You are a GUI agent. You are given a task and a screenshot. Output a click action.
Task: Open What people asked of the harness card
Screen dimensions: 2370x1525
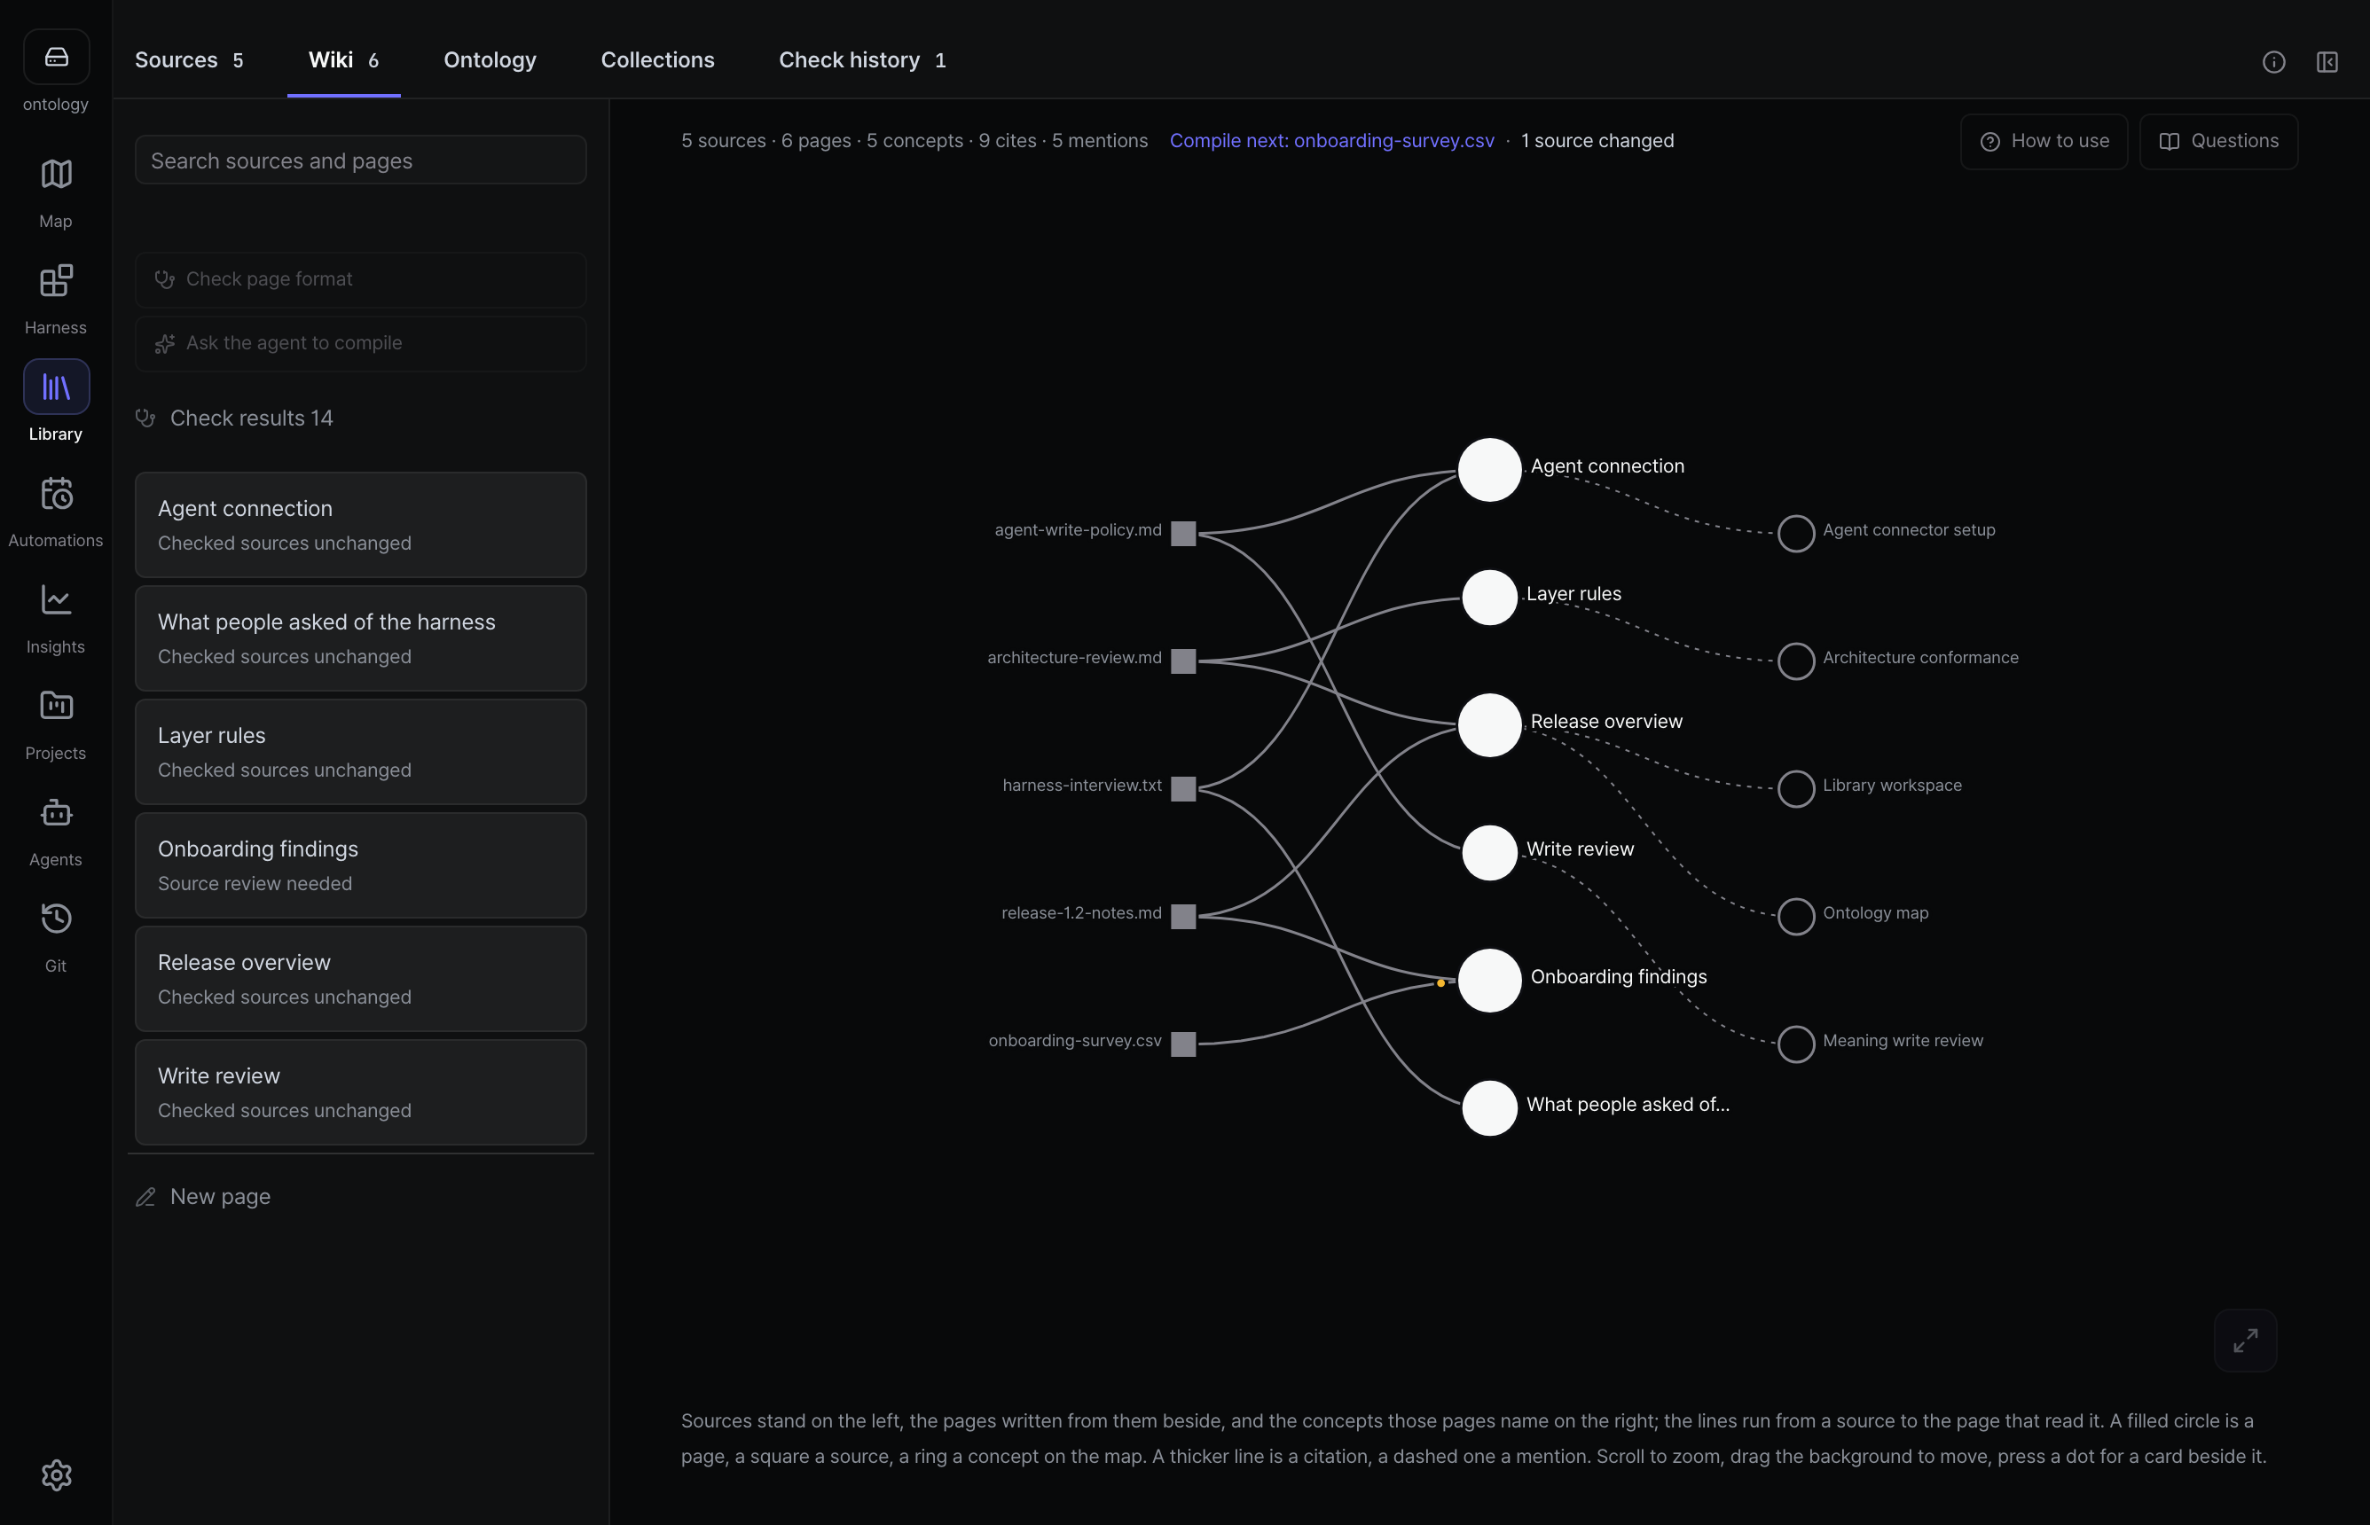360,638
